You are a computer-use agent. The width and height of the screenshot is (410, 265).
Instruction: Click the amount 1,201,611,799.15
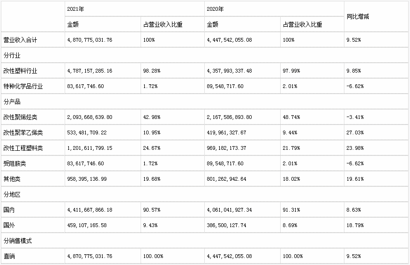coord(89,148)
